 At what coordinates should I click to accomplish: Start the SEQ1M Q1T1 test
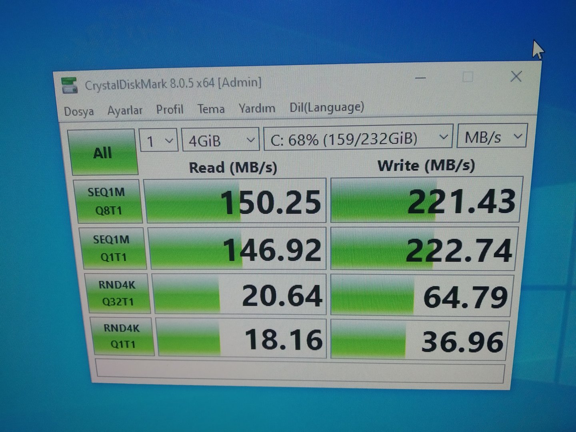tap(112, 248)
